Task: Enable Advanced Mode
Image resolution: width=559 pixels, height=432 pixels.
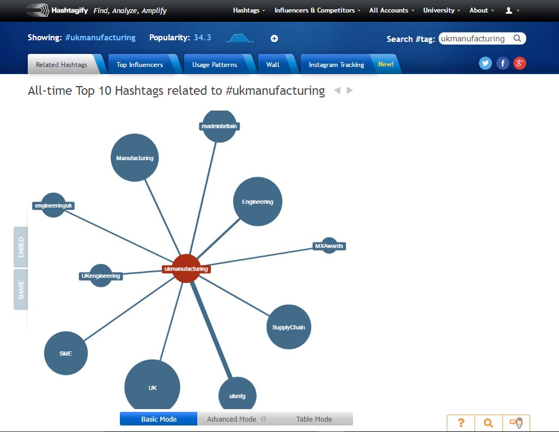Action: 231,418
